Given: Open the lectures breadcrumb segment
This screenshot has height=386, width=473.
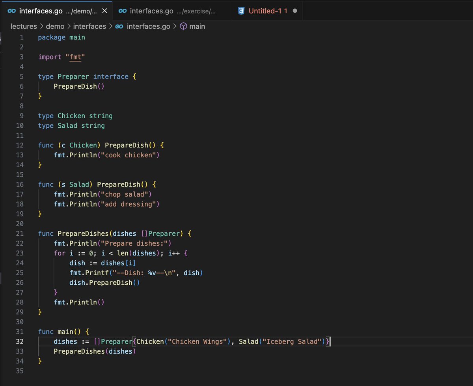Looking at the screenshot, I should click(24, 26).
